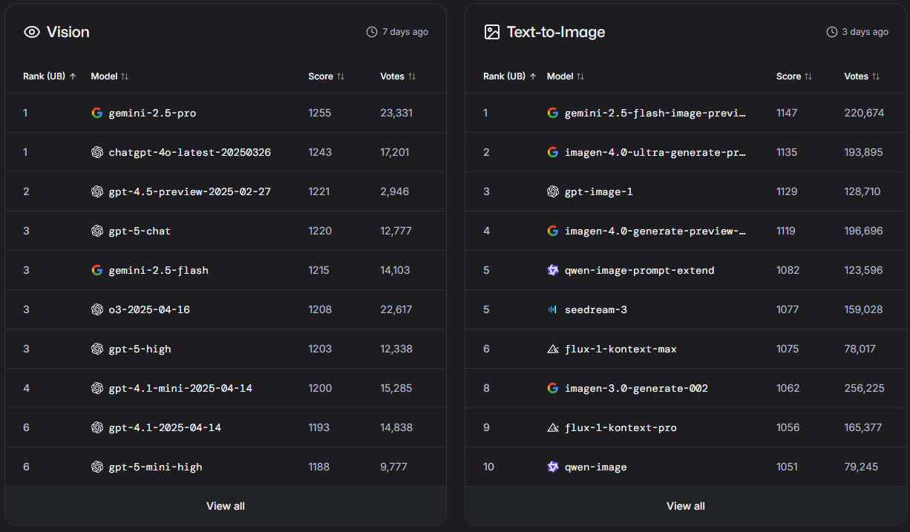Screen dimensions: 910x532
Task: Click the 7 days ago timestamp
Action: point(405,32)
